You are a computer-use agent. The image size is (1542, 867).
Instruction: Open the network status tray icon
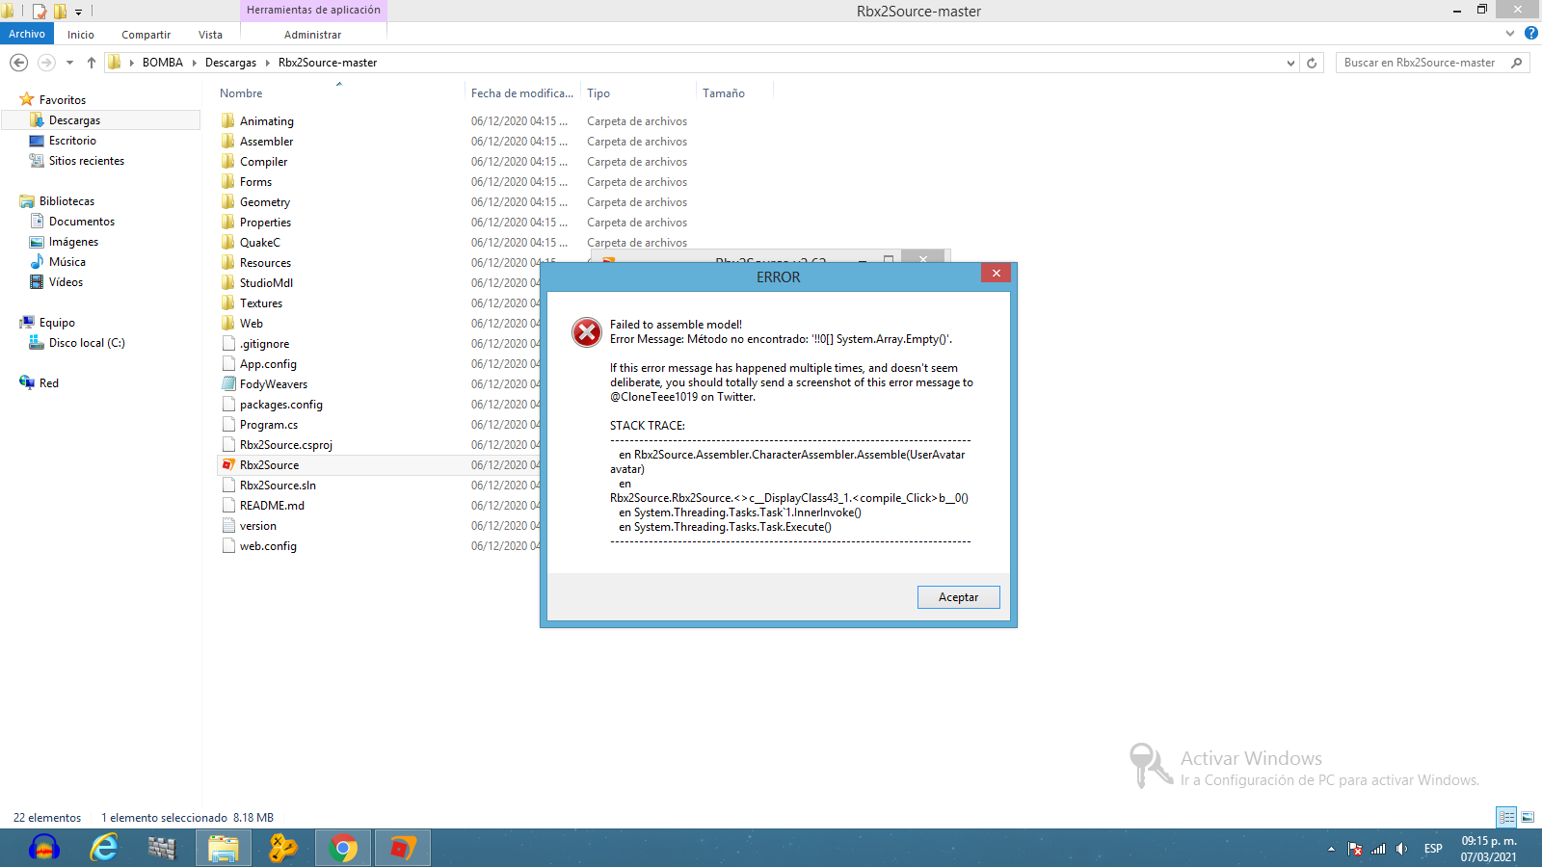[x=1378, y=849]
